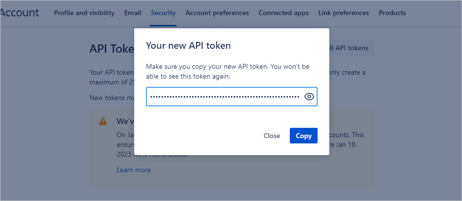Screen dimensions: 462x201
Task: Close the new API token dialog
Action: tap(272, 136)
